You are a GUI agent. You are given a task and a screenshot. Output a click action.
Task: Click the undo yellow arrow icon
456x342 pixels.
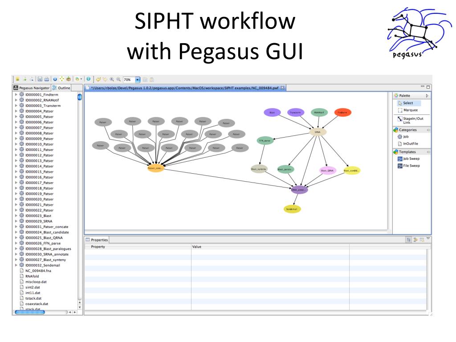click(98, 79)
